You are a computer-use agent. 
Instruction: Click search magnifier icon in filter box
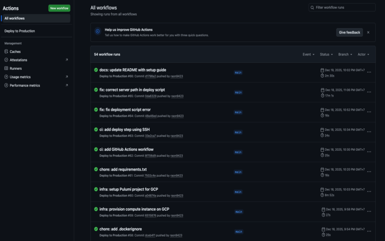312,8
